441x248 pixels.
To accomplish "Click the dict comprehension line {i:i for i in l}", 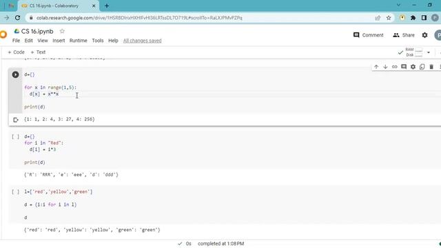I will tap(50, 205).
